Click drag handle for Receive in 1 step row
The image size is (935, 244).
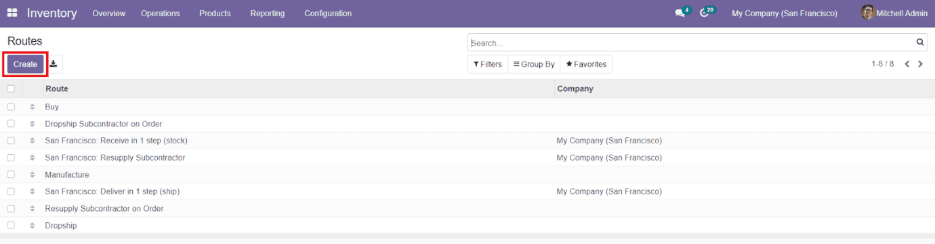click(x=32, y=141)
